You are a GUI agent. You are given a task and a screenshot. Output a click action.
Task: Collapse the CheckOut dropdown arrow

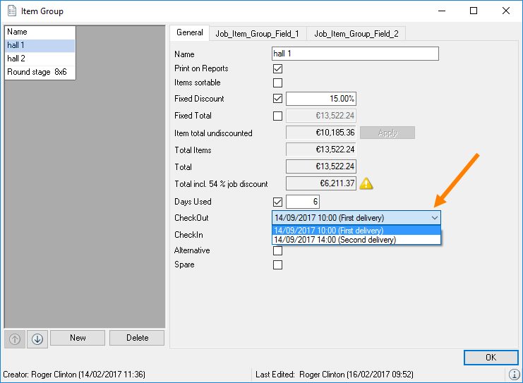point(433,218)
